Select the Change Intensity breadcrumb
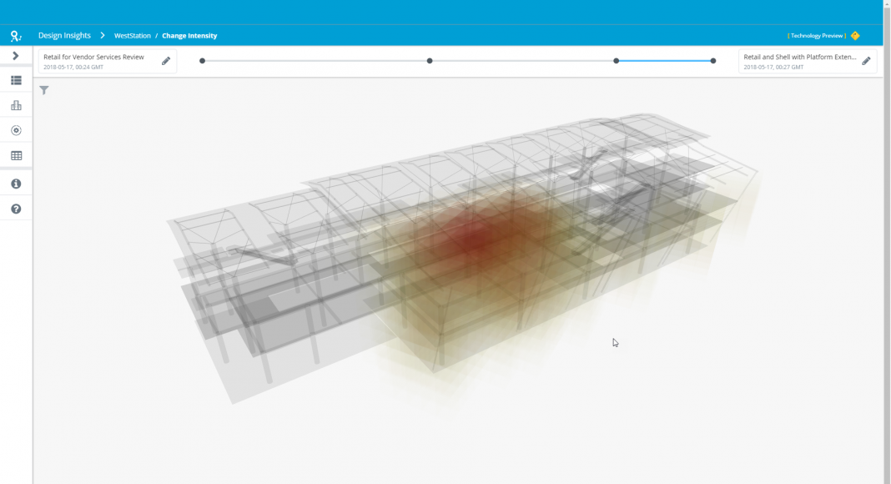The height and width of the screenshot is (484, 891). tap(189, 36)
